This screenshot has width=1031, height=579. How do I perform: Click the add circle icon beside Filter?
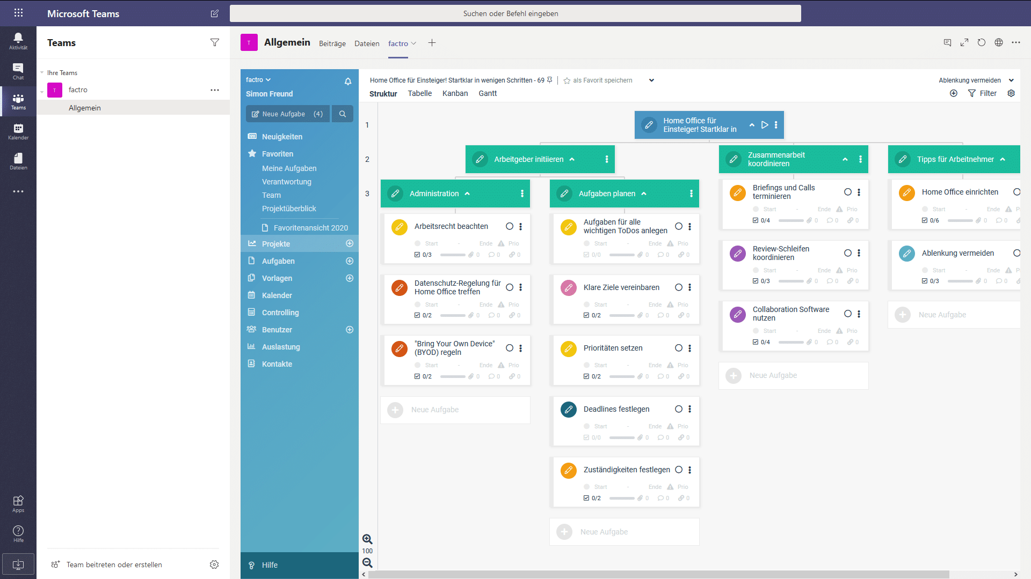point(954,93)
